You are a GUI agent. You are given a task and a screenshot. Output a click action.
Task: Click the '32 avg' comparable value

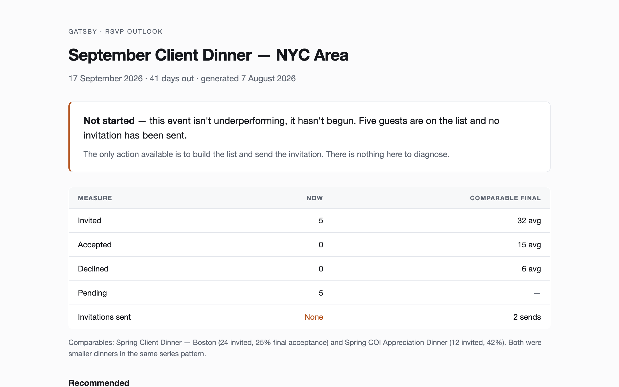(529, 220)
